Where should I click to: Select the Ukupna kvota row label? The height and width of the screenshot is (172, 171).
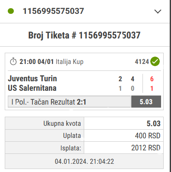tap(62, 124)
